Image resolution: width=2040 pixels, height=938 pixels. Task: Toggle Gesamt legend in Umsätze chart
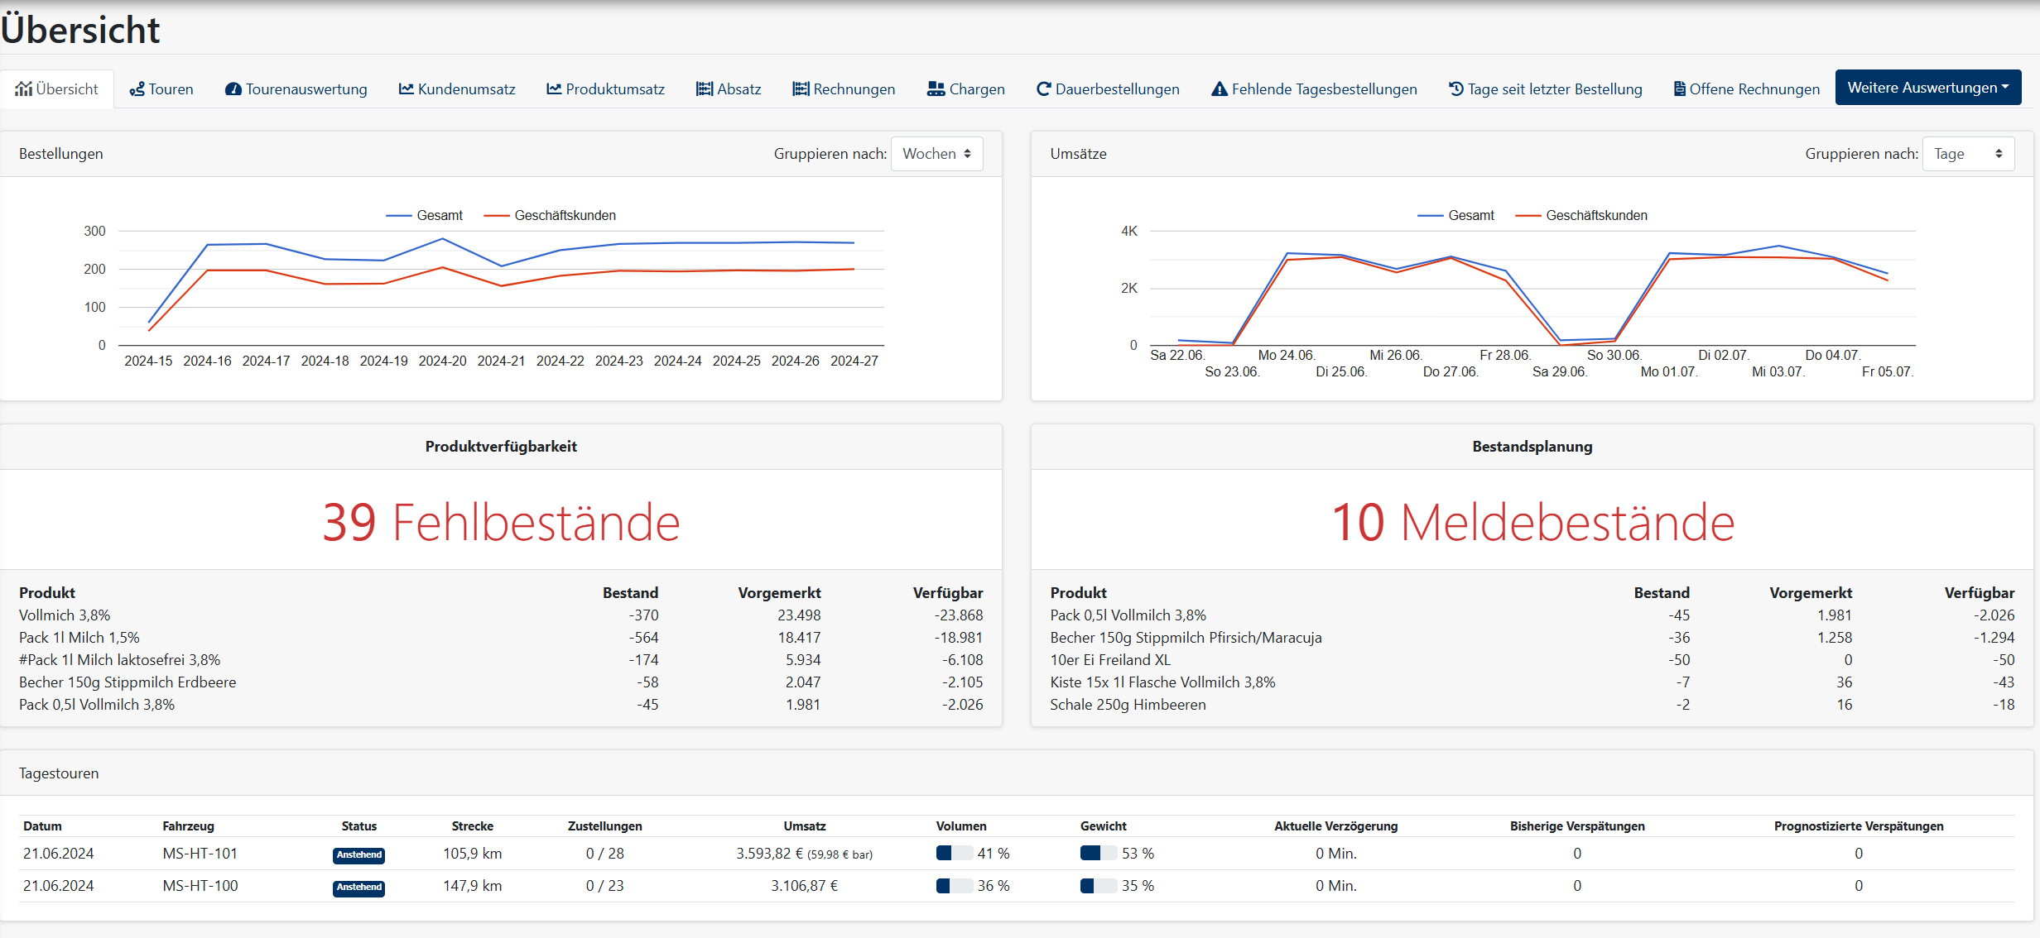tap(1456, 215)
